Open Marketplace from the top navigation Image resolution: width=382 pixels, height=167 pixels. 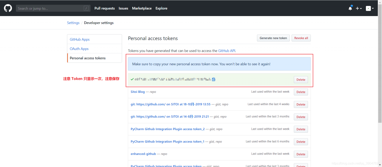pos(142,8)
